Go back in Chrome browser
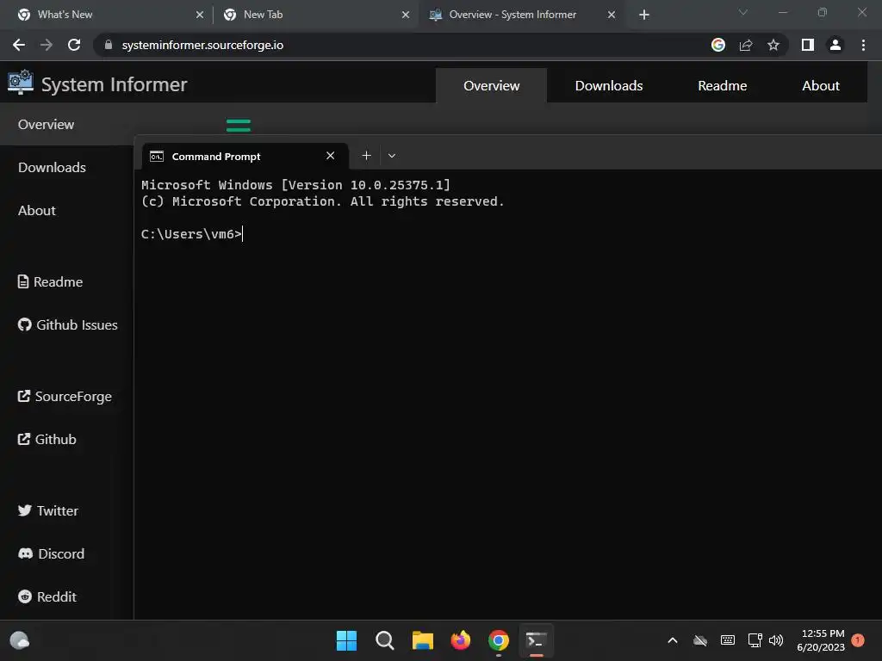This screenshot has width=882, height=661. 19,45
